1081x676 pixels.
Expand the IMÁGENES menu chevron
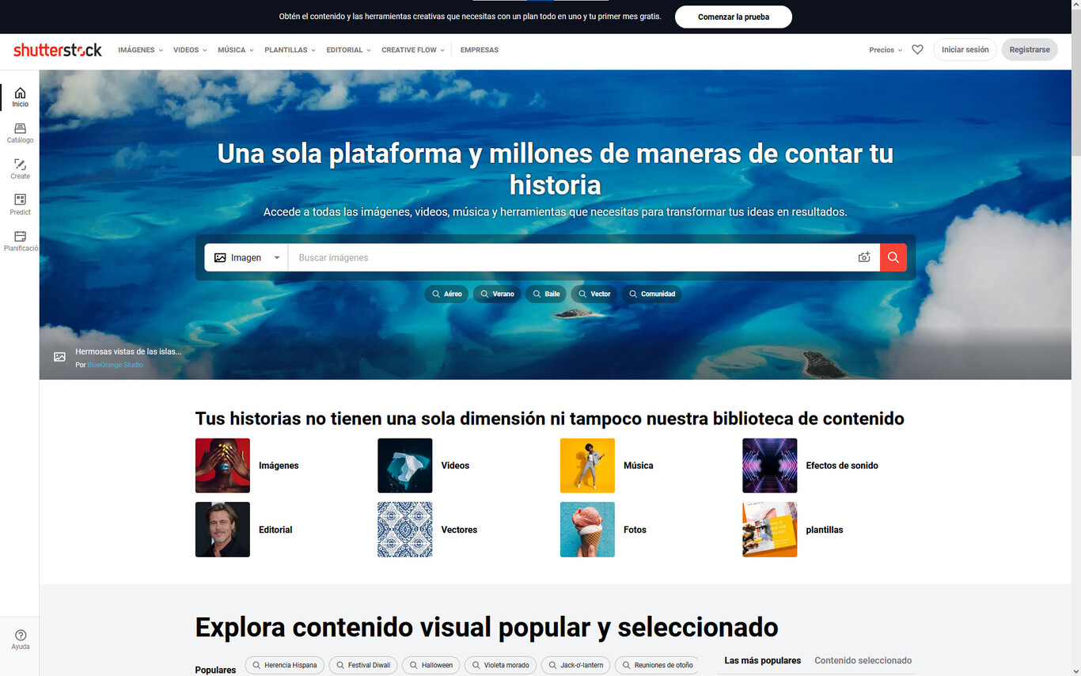[x=161, y=49]
